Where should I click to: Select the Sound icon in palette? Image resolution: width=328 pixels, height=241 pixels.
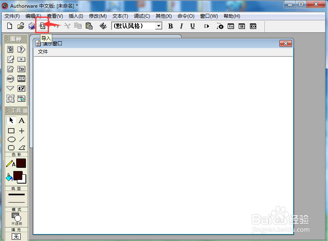21,89
